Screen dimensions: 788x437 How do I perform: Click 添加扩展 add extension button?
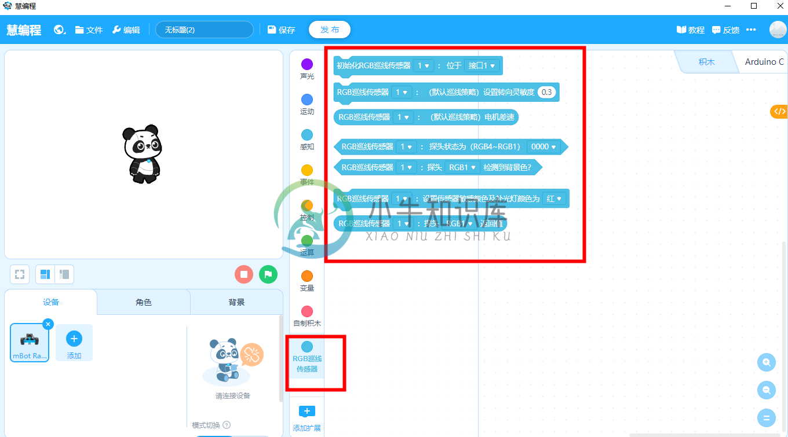click(x=307, y=419)
